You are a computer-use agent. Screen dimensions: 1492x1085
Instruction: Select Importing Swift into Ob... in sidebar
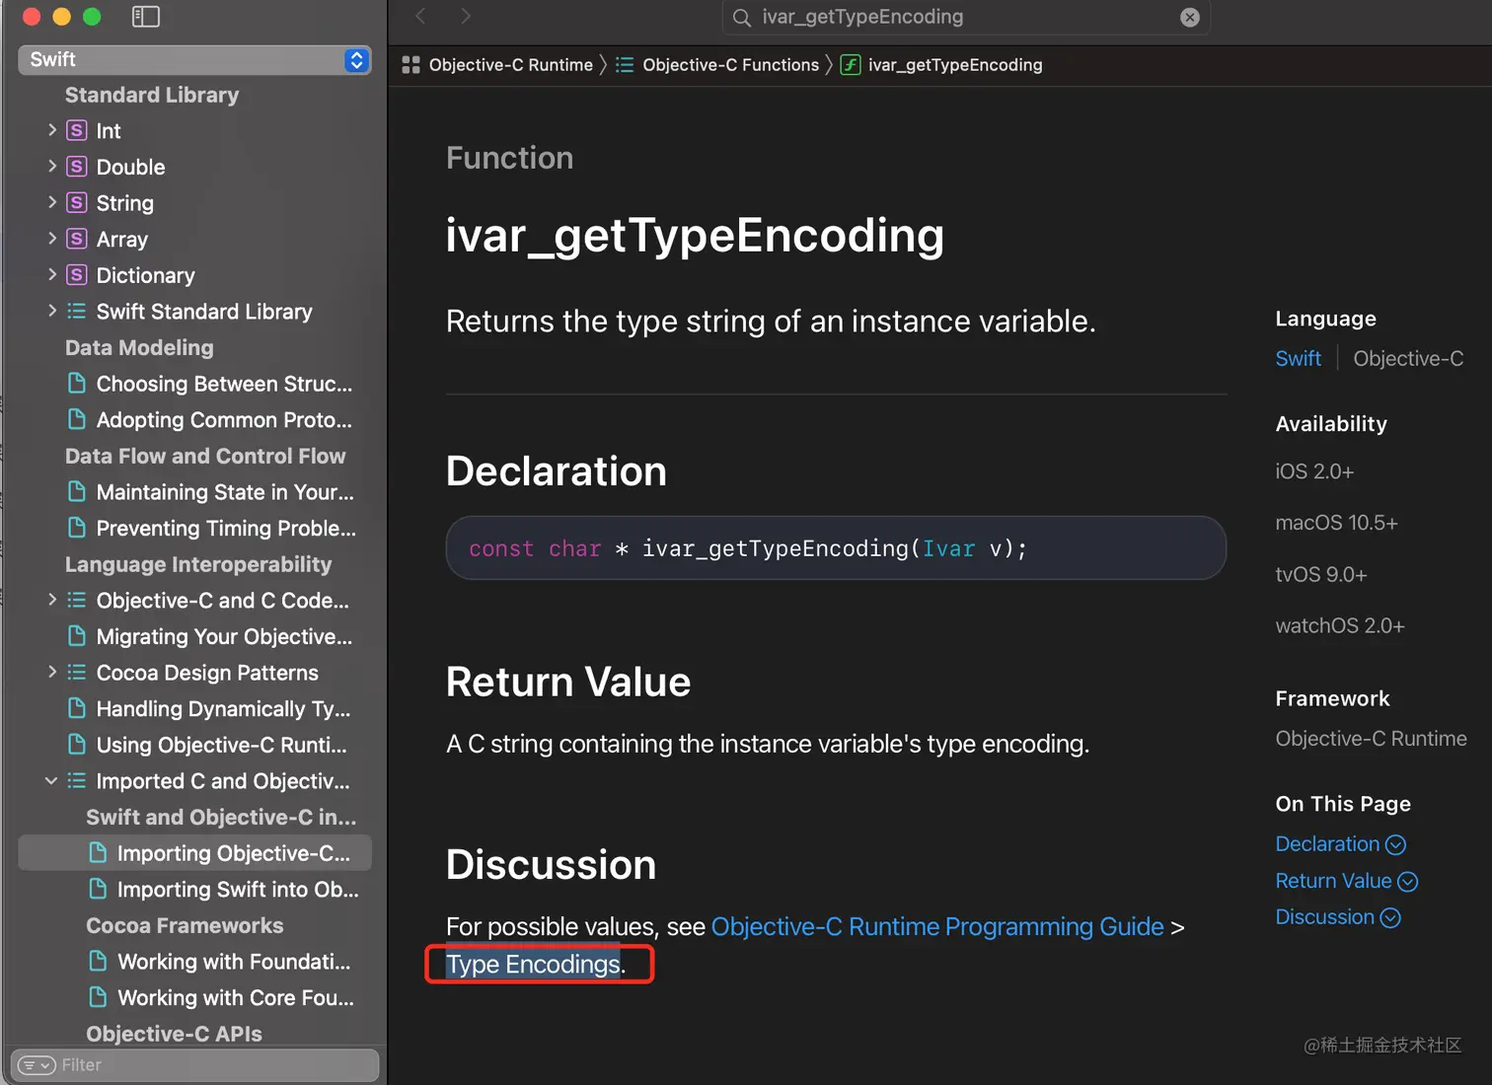(194, 889)
